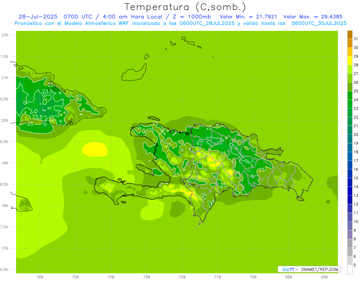
Task: Click the "17N" latitude axis label
Action: [x=5, y=248]
